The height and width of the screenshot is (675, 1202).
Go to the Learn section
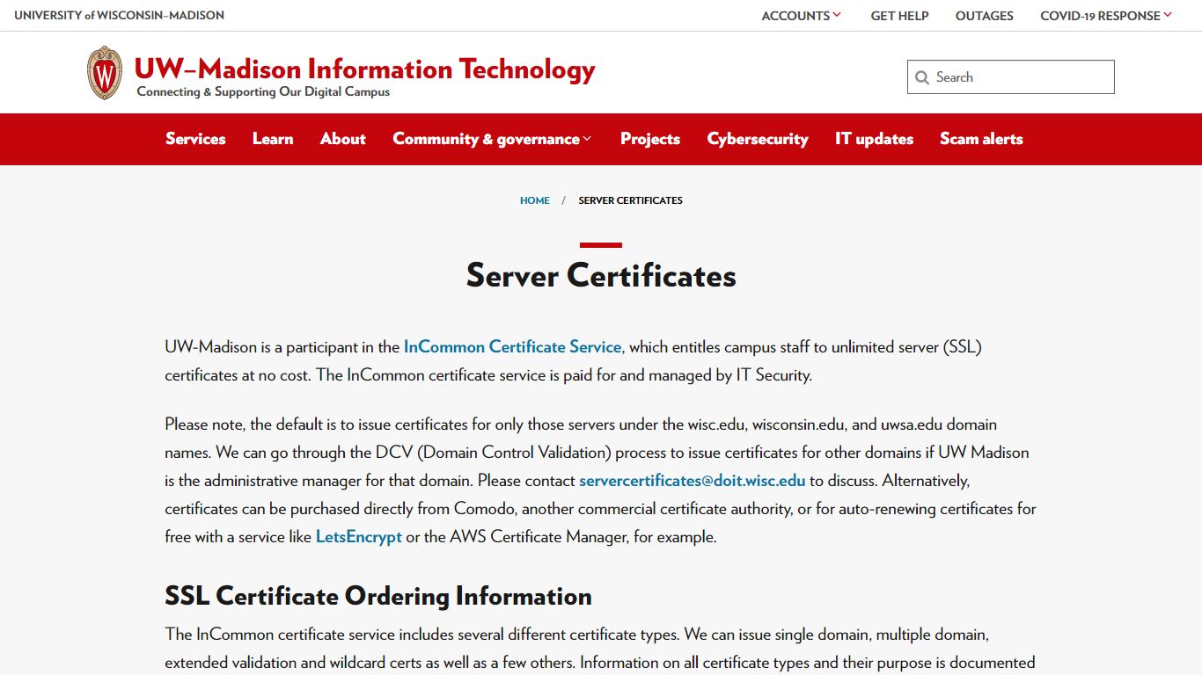click(273, 139)
